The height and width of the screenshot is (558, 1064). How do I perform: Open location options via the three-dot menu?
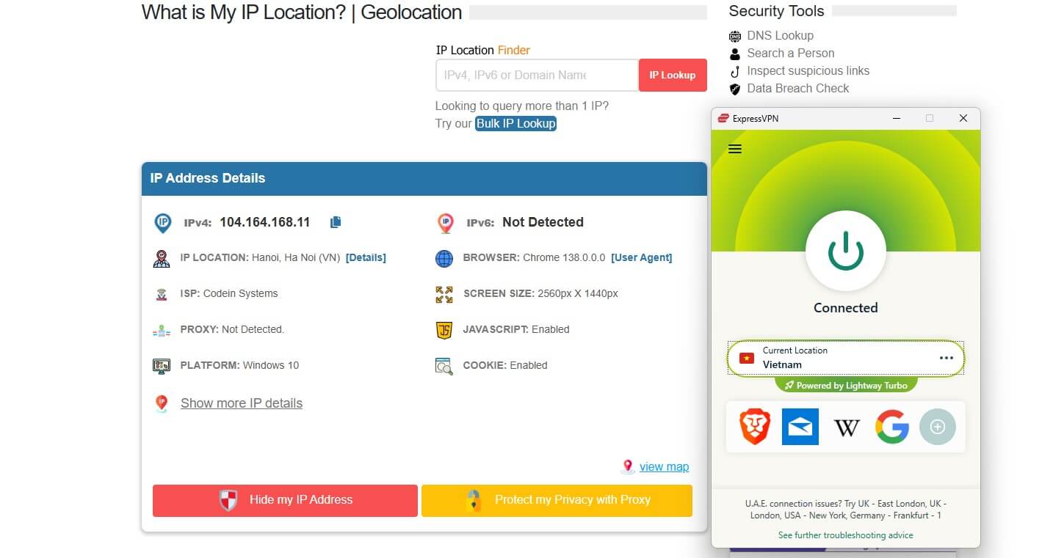pyautogui.click(x=947, y=358)
